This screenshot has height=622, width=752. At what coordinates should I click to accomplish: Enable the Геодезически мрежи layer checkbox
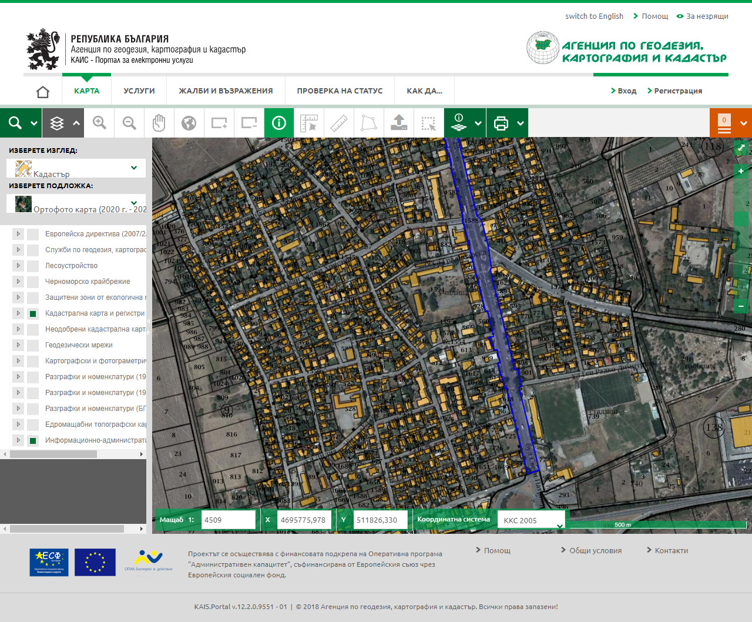(x=33, y=345)
